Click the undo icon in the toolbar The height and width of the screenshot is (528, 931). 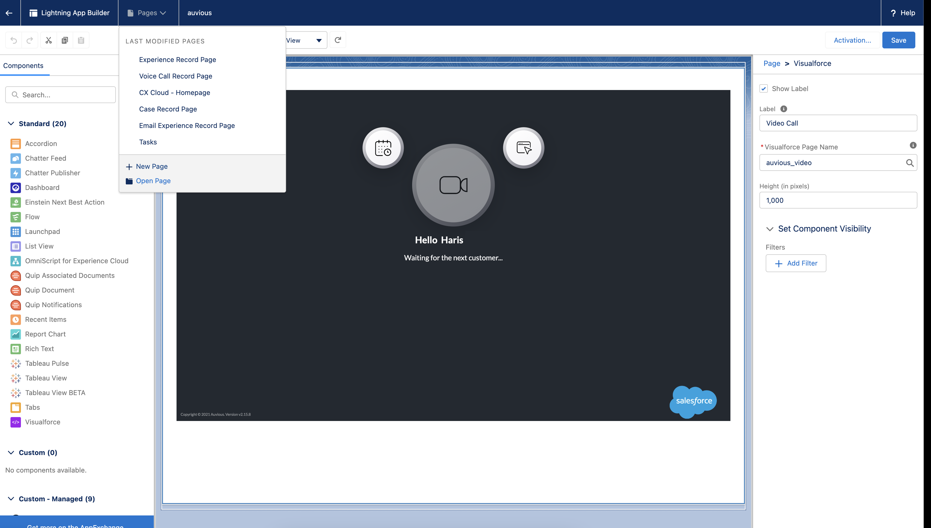tap(13, 40)
